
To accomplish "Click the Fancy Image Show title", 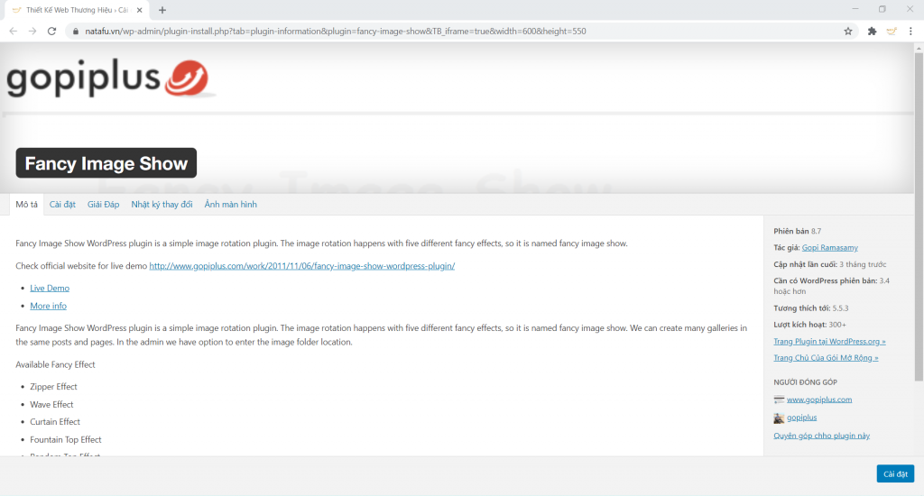I will point(106,163).
